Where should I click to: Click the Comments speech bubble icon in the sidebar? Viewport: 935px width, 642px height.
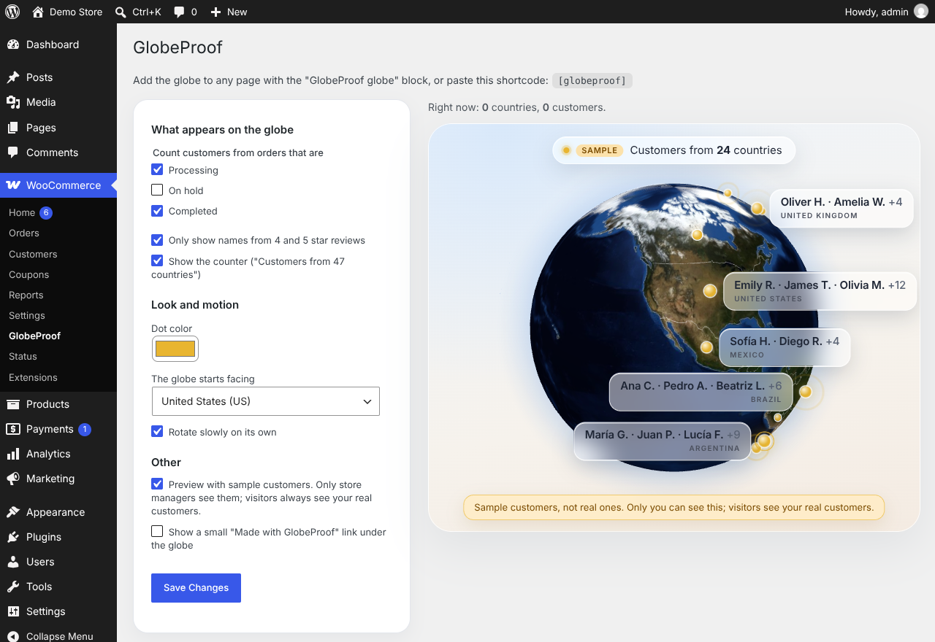13,152
